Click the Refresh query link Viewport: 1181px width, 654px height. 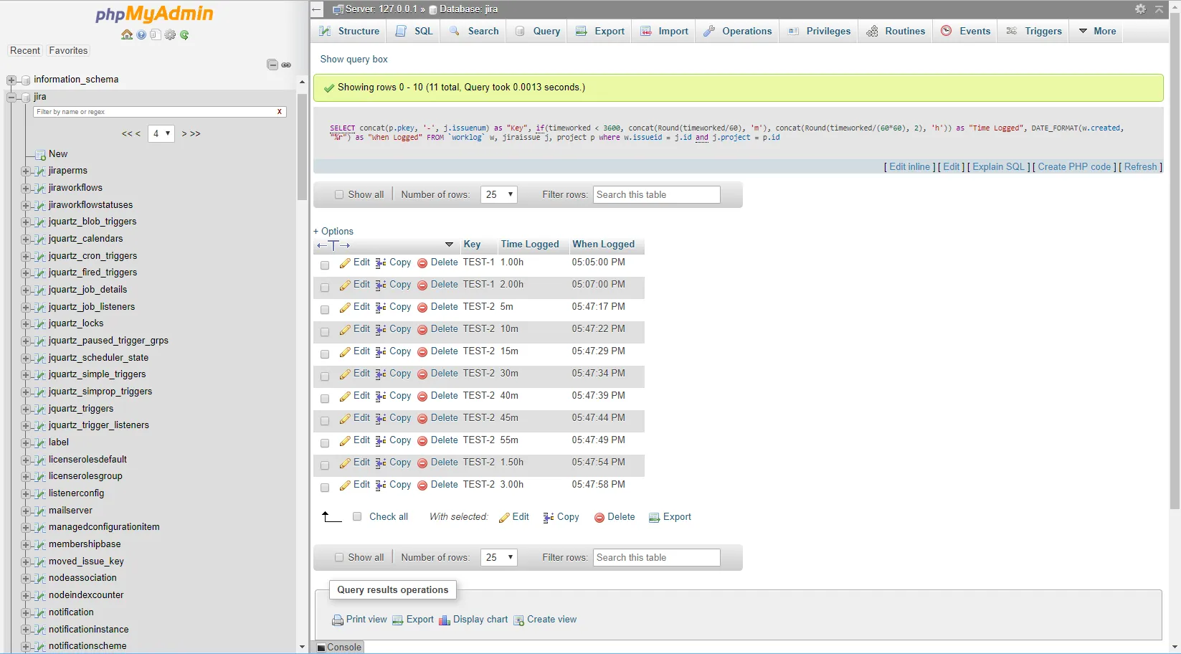point(1140,166)
